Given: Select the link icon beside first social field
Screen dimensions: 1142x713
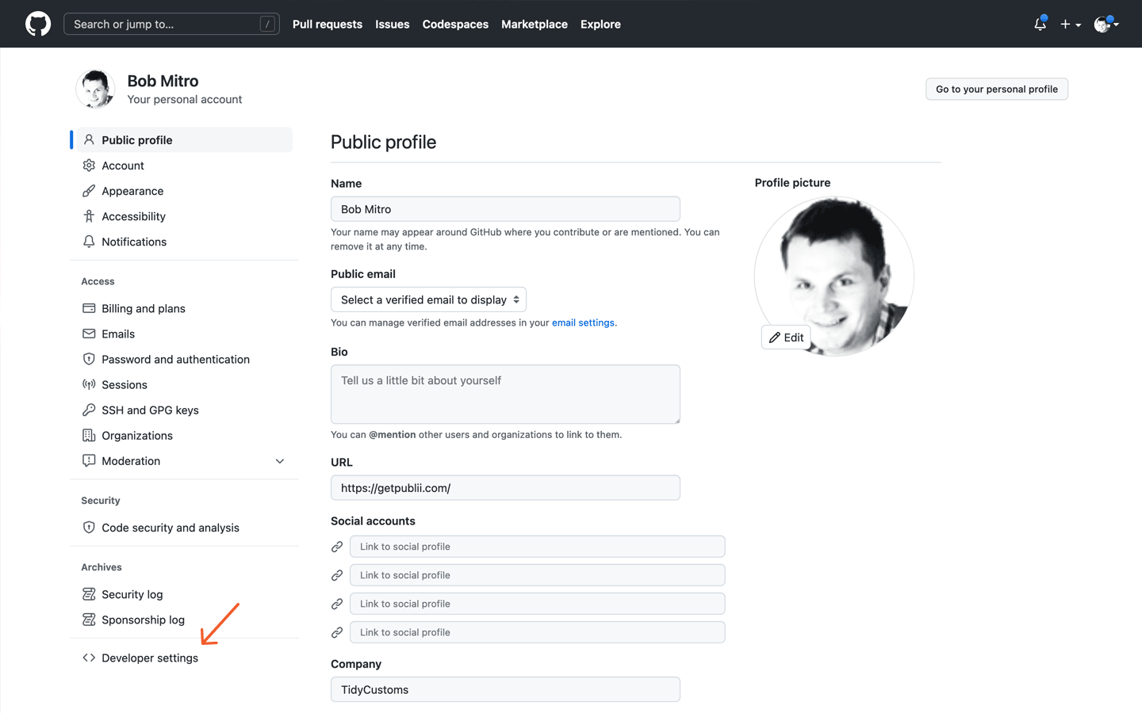Looking at the screenshot, I should [x=337, y=546].
